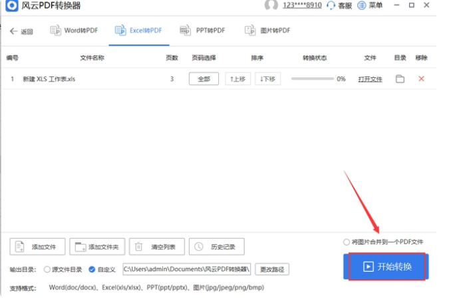Click the 全部 page selection button
Screen dimensions: 457x298
point(204,78)
